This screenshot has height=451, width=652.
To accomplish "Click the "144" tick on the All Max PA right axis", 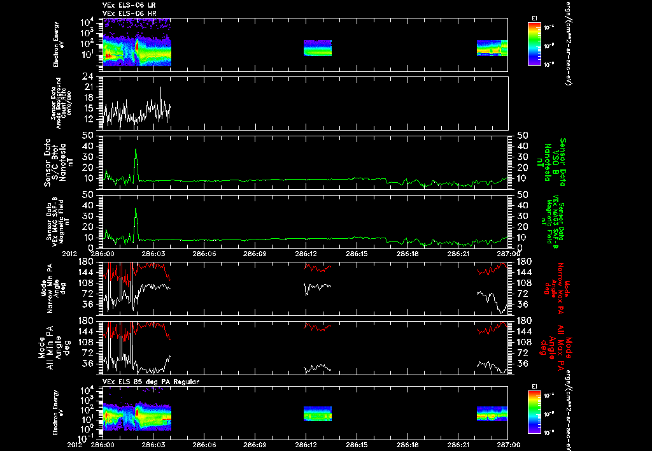I will 524,332.
